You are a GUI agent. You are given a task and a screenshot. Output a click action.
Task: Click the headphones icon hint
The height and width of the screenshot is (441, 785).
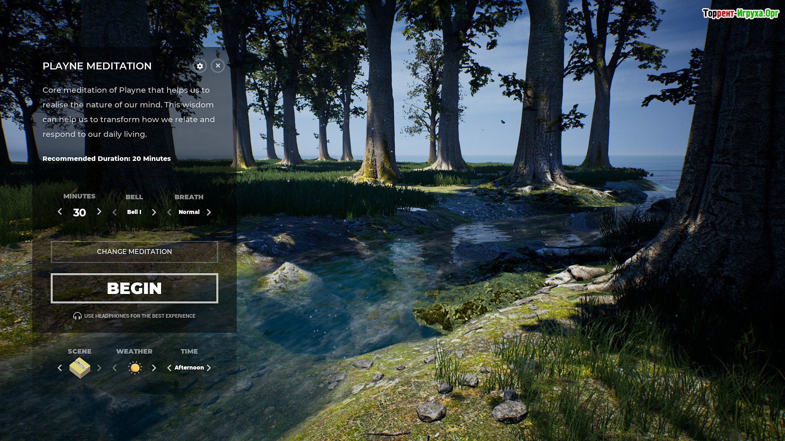(77, 316)
